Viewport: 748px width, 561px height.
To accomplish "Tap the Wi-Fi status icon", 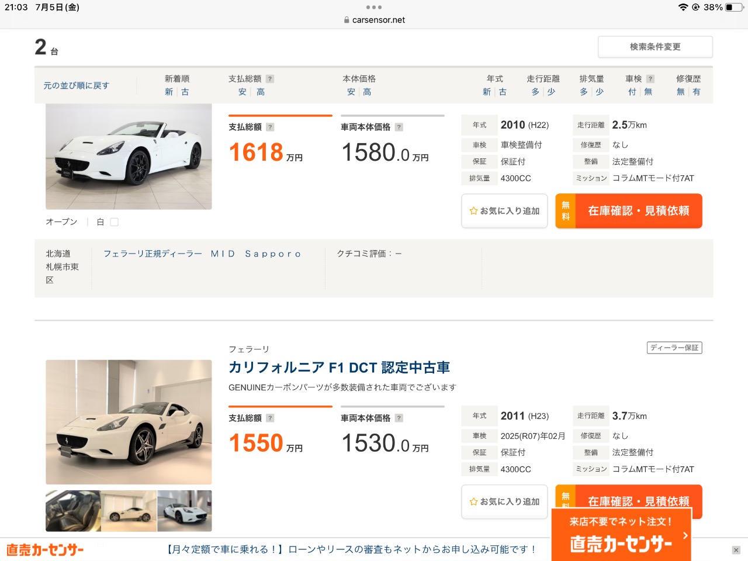I will (683, 7).
